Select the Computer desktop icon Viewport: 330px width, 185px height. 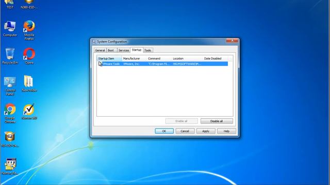pos(10,29)
